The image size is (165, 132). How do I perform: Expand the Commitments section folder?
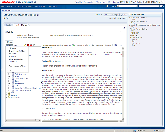pos(7,97)
